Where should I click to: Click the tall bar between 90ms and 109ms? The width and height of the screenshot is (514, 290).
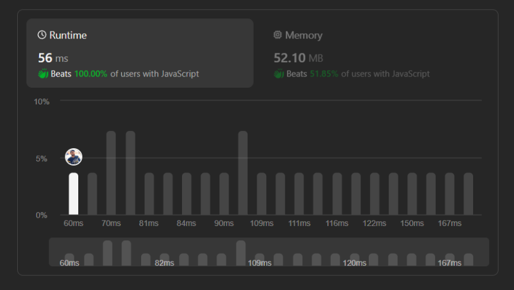coord(242,173)
